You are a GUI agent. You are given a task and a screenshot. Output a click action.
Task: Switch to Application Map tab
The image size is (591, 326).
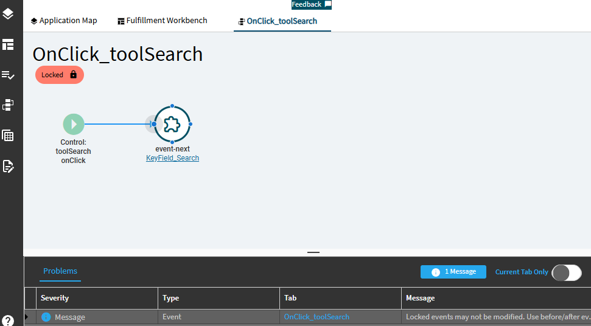(x=64, y=21)
